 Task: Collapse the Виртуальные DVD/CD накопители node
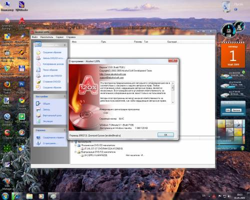75,152
